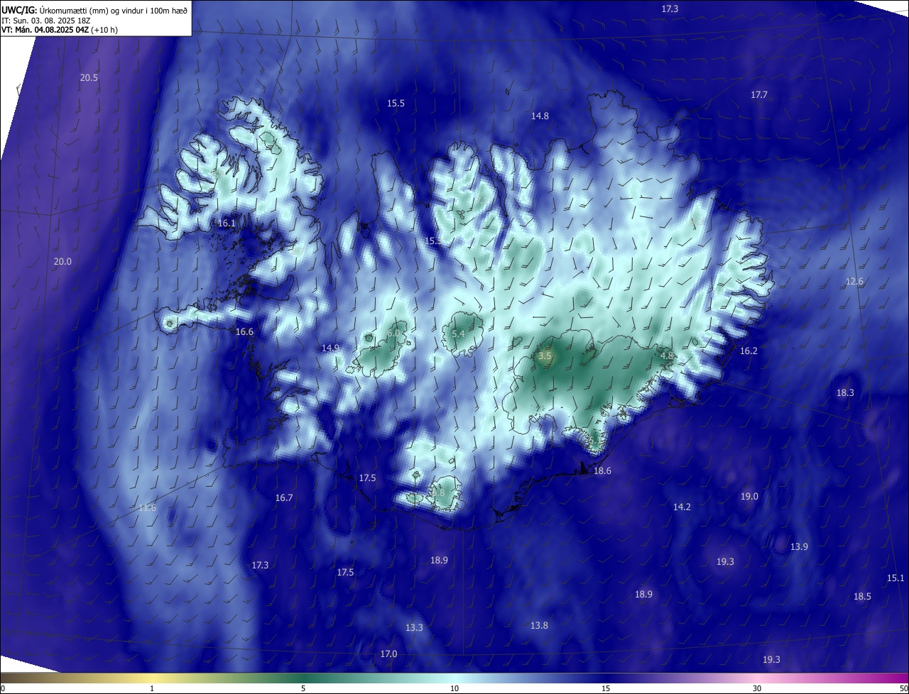Select the 16.1 value in the Westfjords
The width and height of the screenshot is (909, 694).
point(227,224)
